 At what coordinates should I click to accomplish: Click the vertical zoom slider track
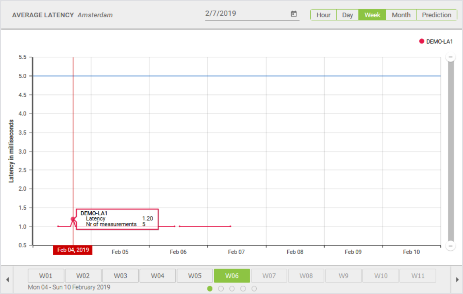tap(451, 152)
